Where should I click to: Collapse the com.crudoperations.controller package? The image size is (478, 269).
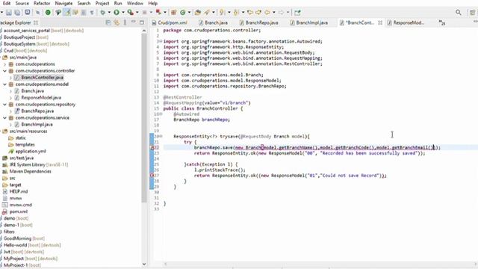[5, 71]
